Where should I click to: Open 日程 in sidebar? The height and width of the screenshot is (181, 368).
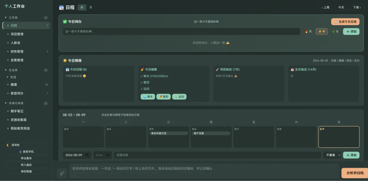pos(26,25)
